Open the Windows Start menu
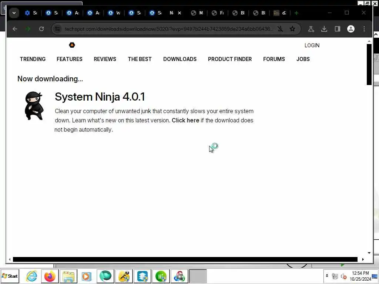 (10, 276)
